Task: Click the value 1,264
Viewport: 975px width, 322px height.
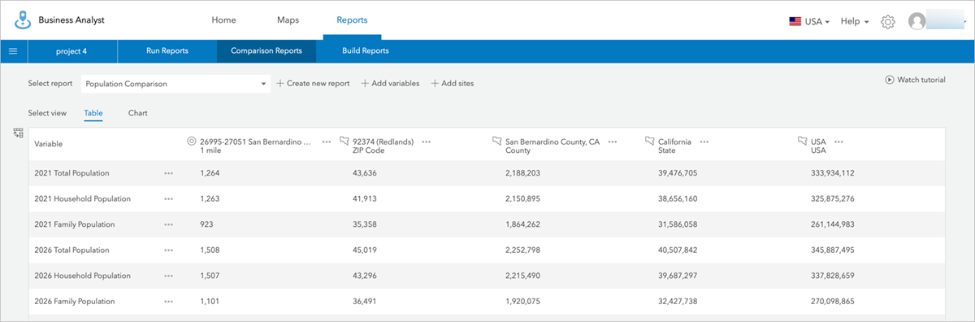Action: point(210,173)
